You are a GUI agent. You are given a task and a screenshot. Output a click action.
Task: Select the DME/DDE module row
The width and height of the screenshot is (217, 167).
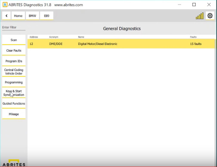pyautogui.click(x=121, y=44)
